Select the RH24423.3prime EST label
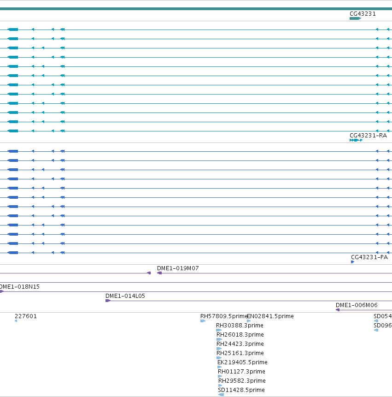Viewport: 392px width, 397px height. pyautogui.click(x=240, y=344)
